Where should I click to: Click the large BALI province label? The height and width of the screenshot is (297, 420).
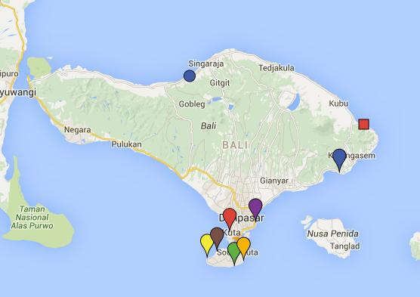click(x=235, y=145)
